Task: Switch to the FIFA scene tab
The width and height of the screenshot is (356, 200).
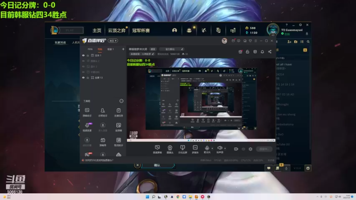Action: coord(90,49)
